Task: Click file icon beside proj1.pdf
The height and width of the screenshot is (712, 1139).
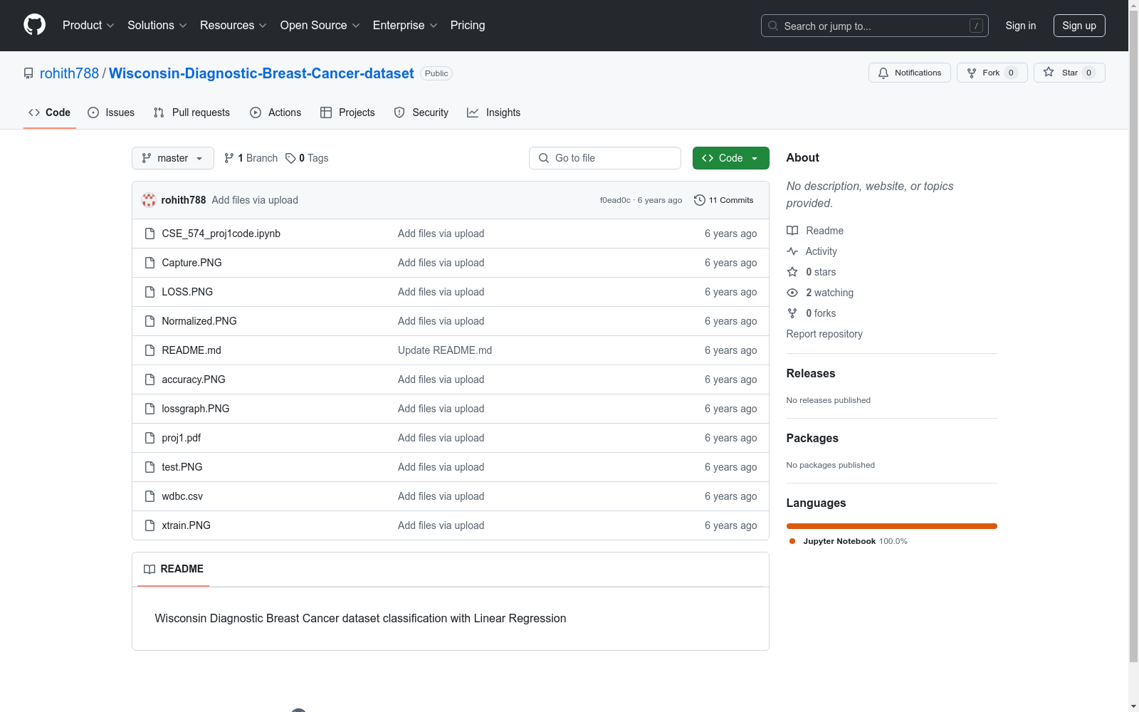Action: coord(149,438)
